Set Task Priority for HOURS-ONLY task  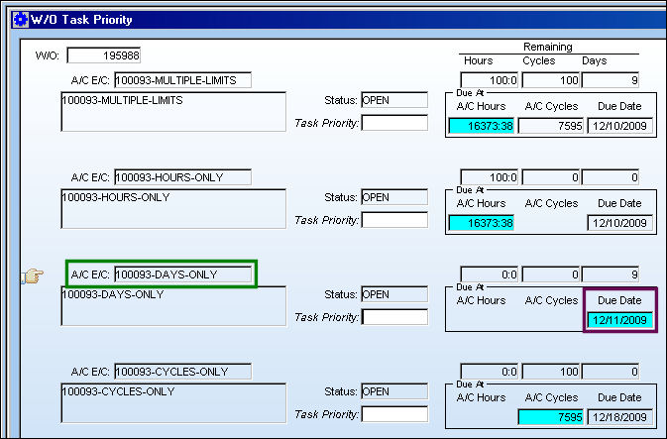tap(394, 220)
